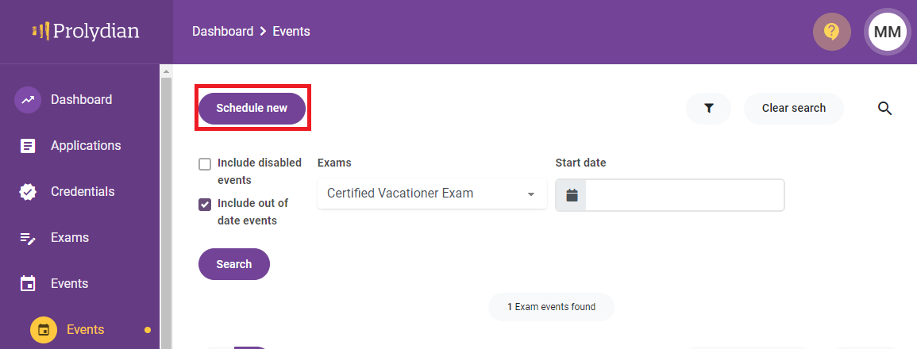Click calendar icon beside Start date
Image resolution: width=917 pixels, height=349 pixels.
coord(572,195)
